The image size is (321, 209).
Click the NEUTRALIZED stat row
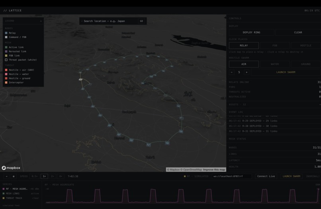pos(275,97)
